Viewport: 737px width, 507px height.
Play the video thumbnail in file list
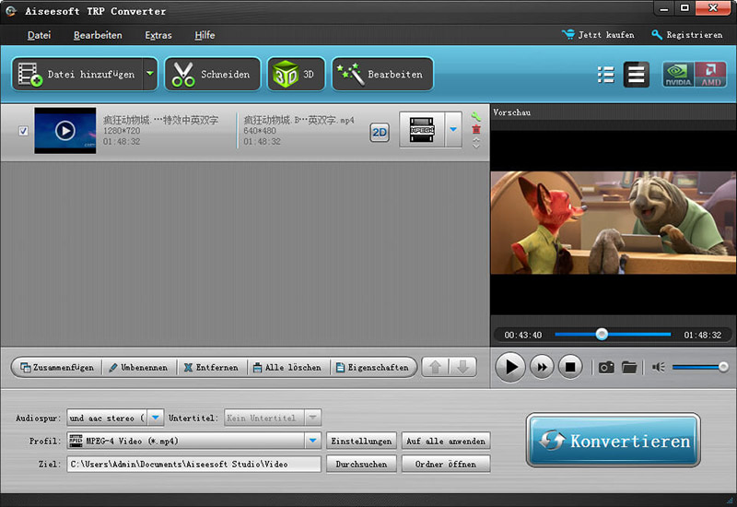(x=65, y=131)
